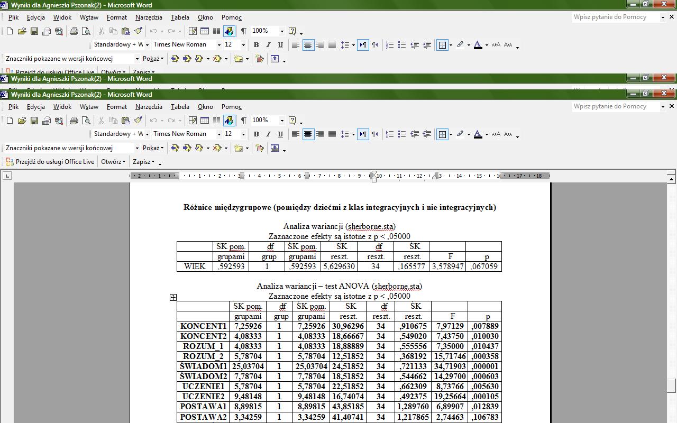Click Reject Change icon in front window

click(217, 148)
